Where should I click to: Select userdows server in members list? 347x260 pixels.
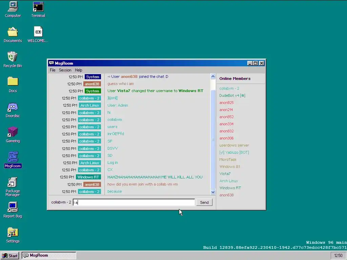pyautogui.click(x=234, y=145)
